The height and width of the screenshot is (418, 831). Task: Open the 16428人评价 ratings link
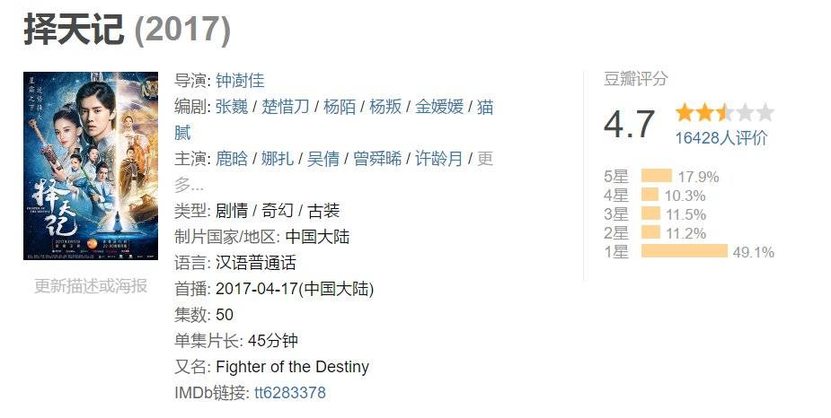point(721,137)
